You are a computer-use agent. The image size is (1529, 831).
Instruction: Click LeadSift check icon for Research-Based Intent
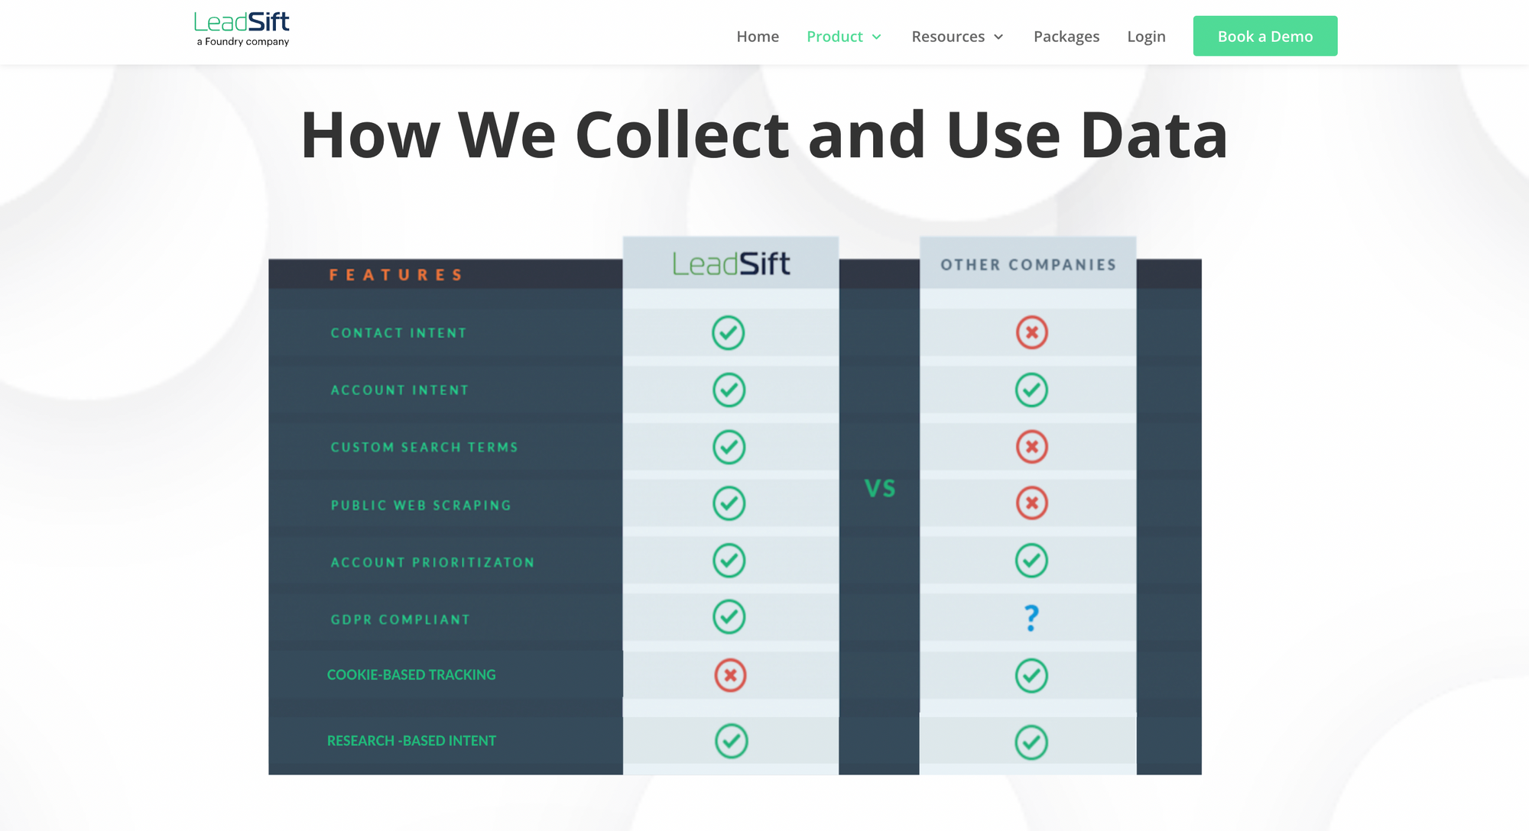click(x=732, y=741)
